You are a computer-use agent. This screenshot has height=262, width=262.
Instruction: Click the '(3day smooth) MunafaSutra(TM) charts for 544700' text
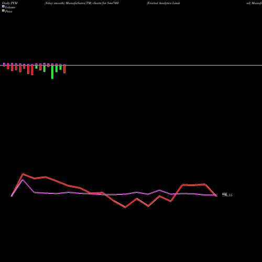(x=82, y=3)
